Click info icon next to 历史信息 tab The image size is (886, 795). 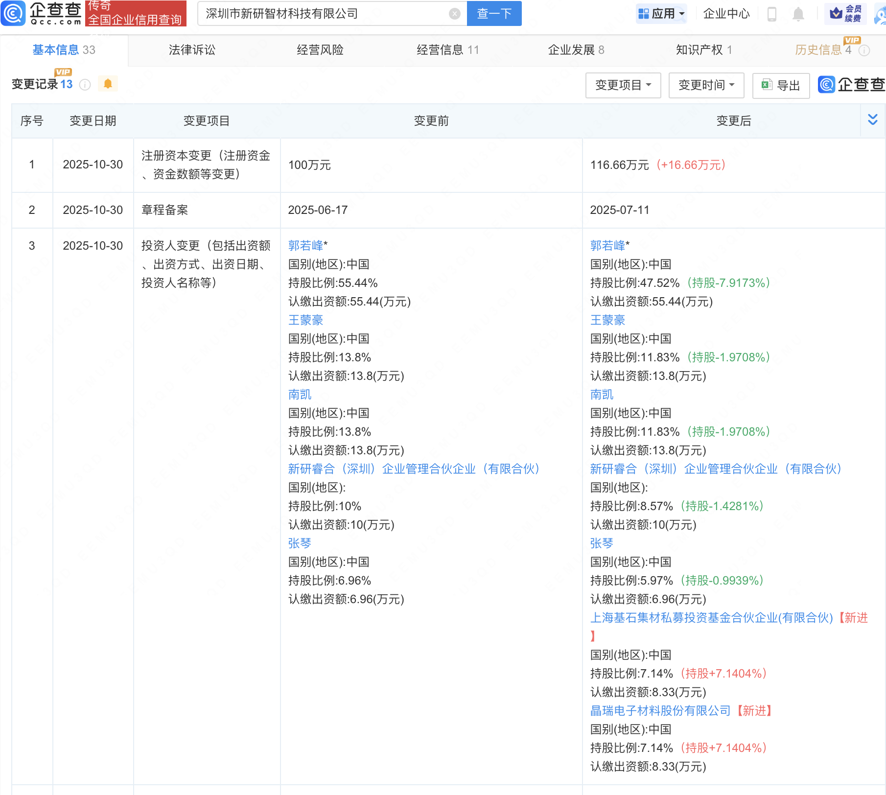pos(864,50)
